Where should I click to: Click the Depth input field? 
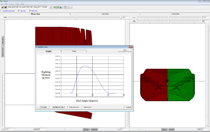coord(43,129)
